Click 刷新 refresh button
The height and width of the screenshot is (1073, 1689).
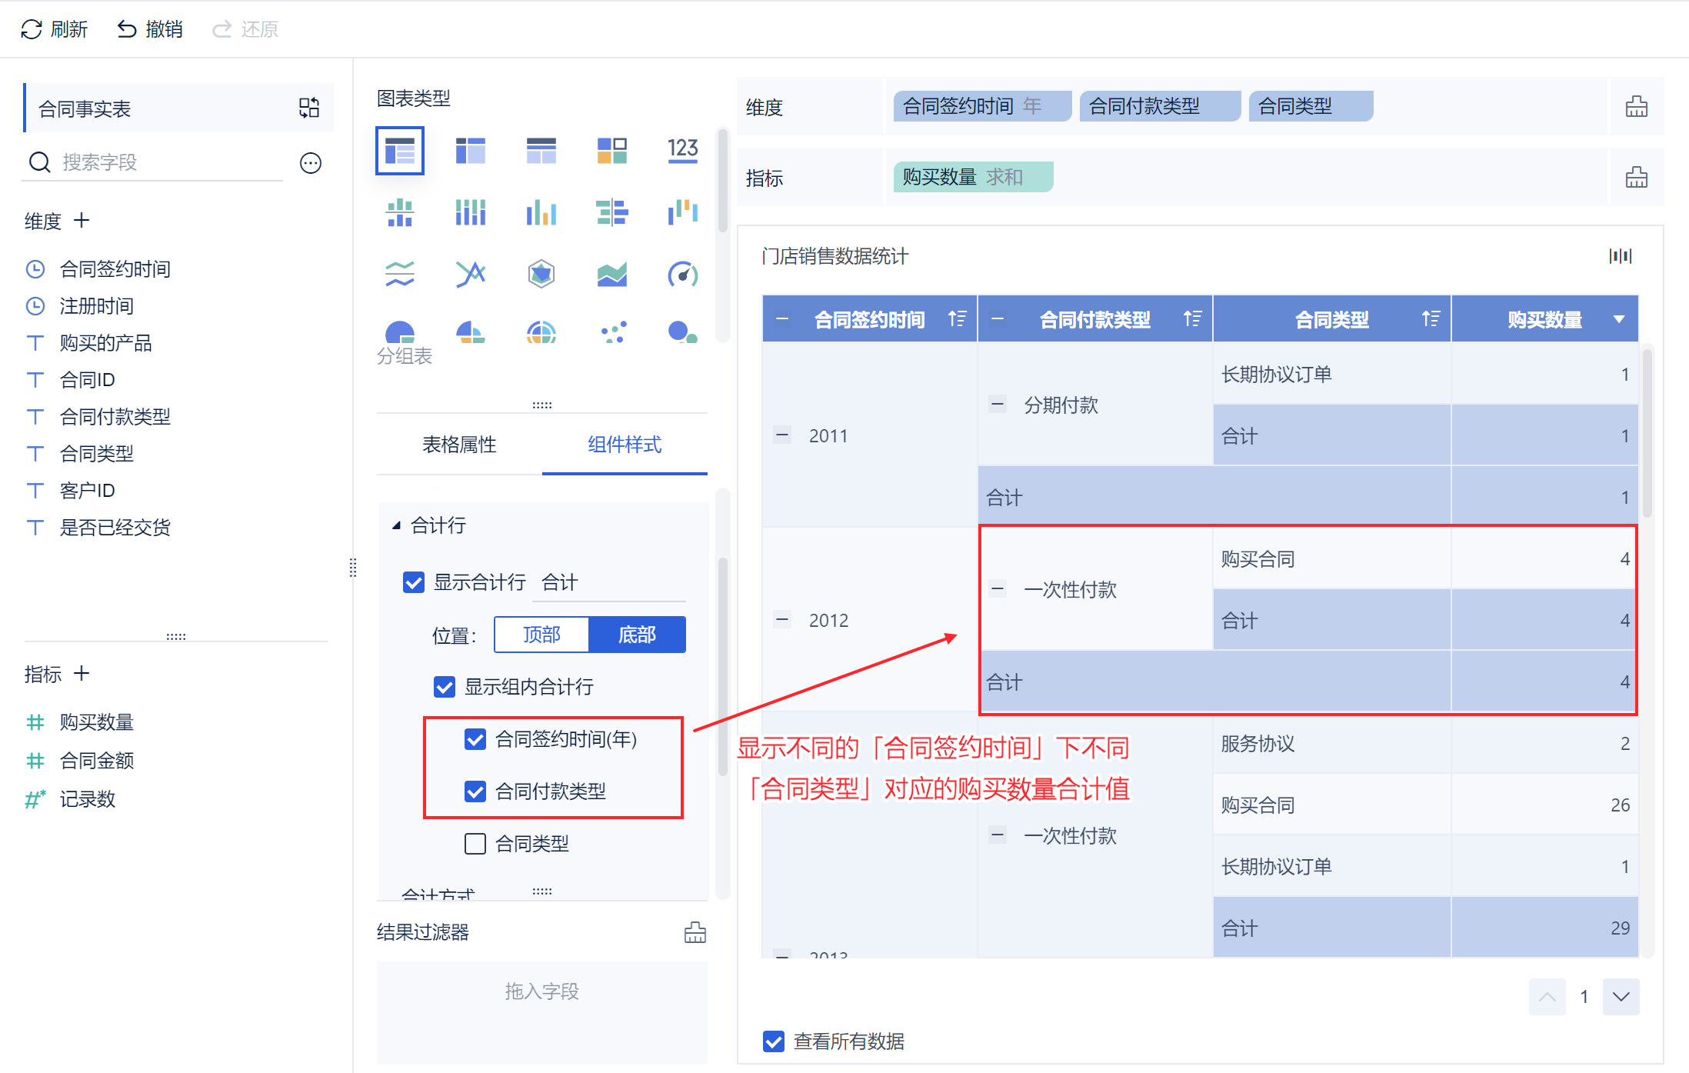click(x=54, y=29)
